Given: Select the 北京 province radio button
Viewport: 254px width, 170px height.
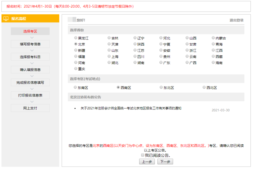Looking at the screenshot, I should click(x=76, y=44).
